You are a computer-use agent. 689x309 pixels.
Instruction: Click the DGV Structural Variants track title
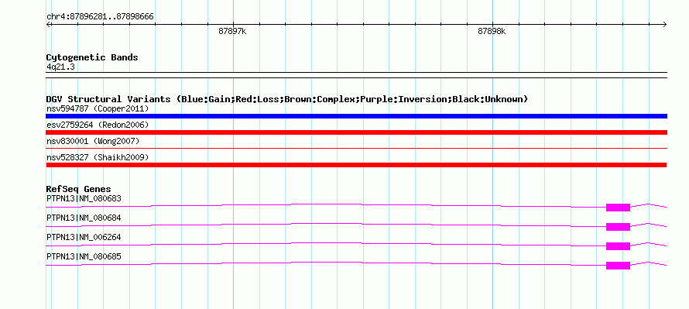pos(287,99)
